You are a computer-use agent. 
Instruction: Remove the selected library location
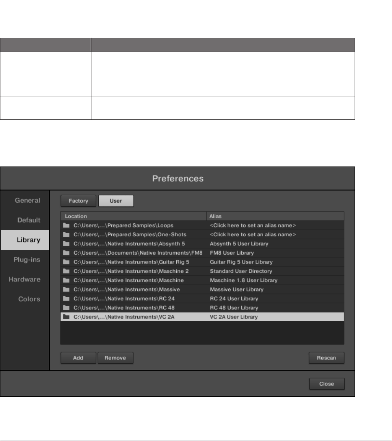pyautogui.click(x=115, y=358)
